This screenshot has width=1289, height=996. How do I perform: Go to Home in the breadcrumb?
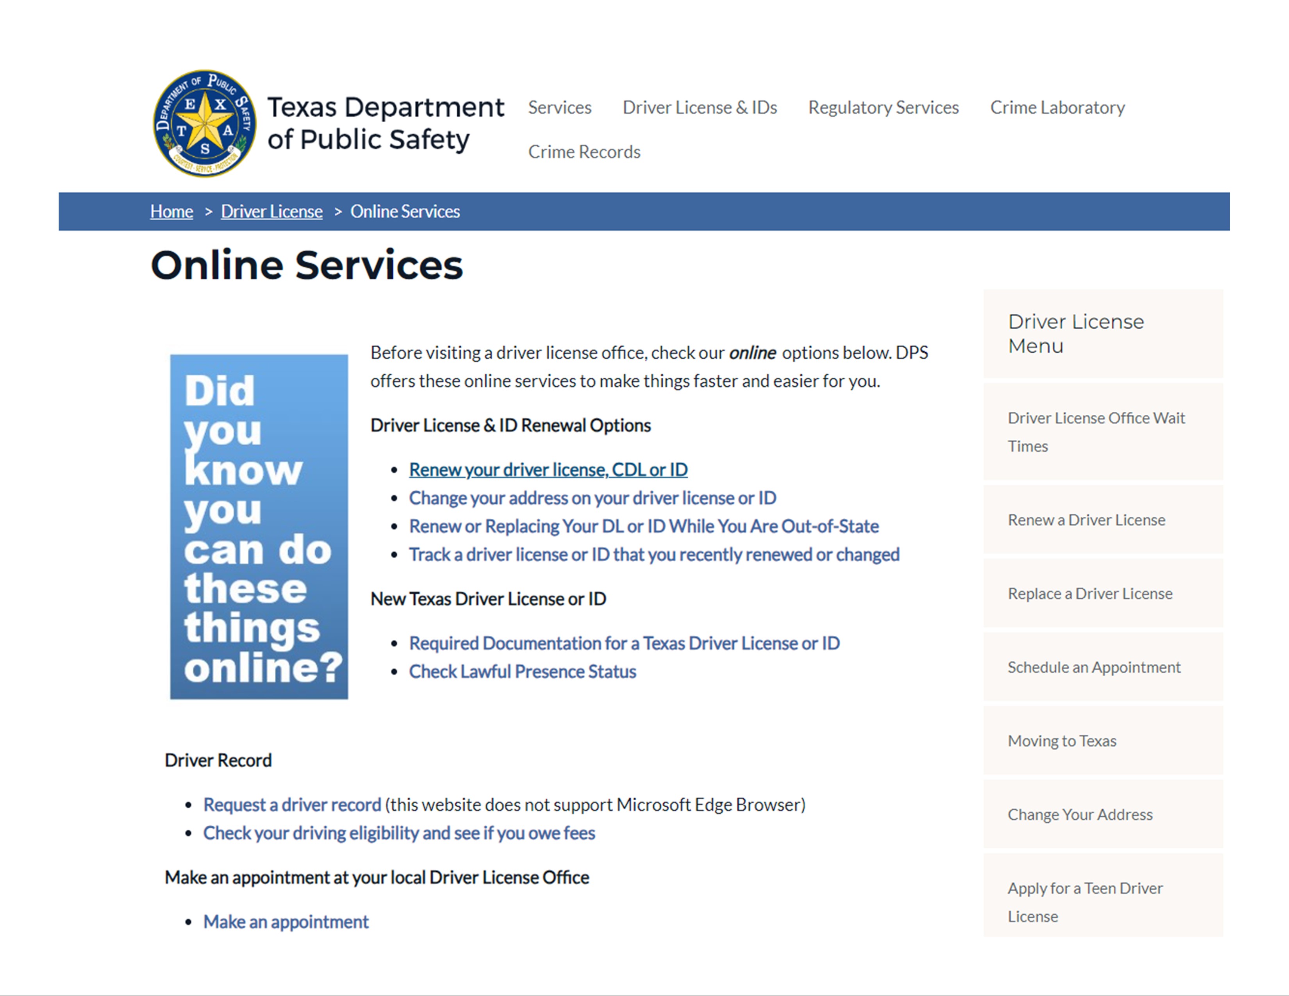click(171, 211)
